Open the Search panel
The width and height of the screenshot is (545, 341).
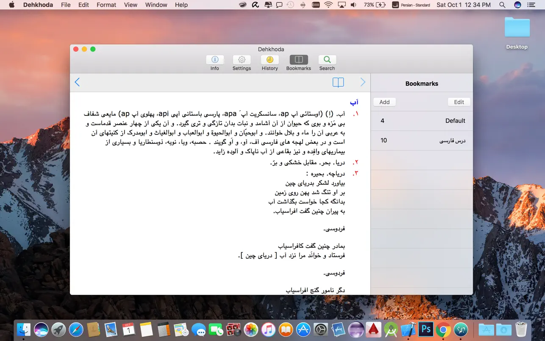(x=327, y=62)
